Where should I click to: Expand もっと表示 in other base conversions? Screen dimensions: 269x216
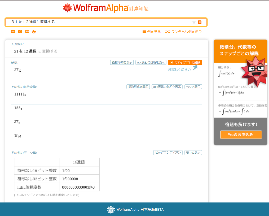tap(193, 87)
